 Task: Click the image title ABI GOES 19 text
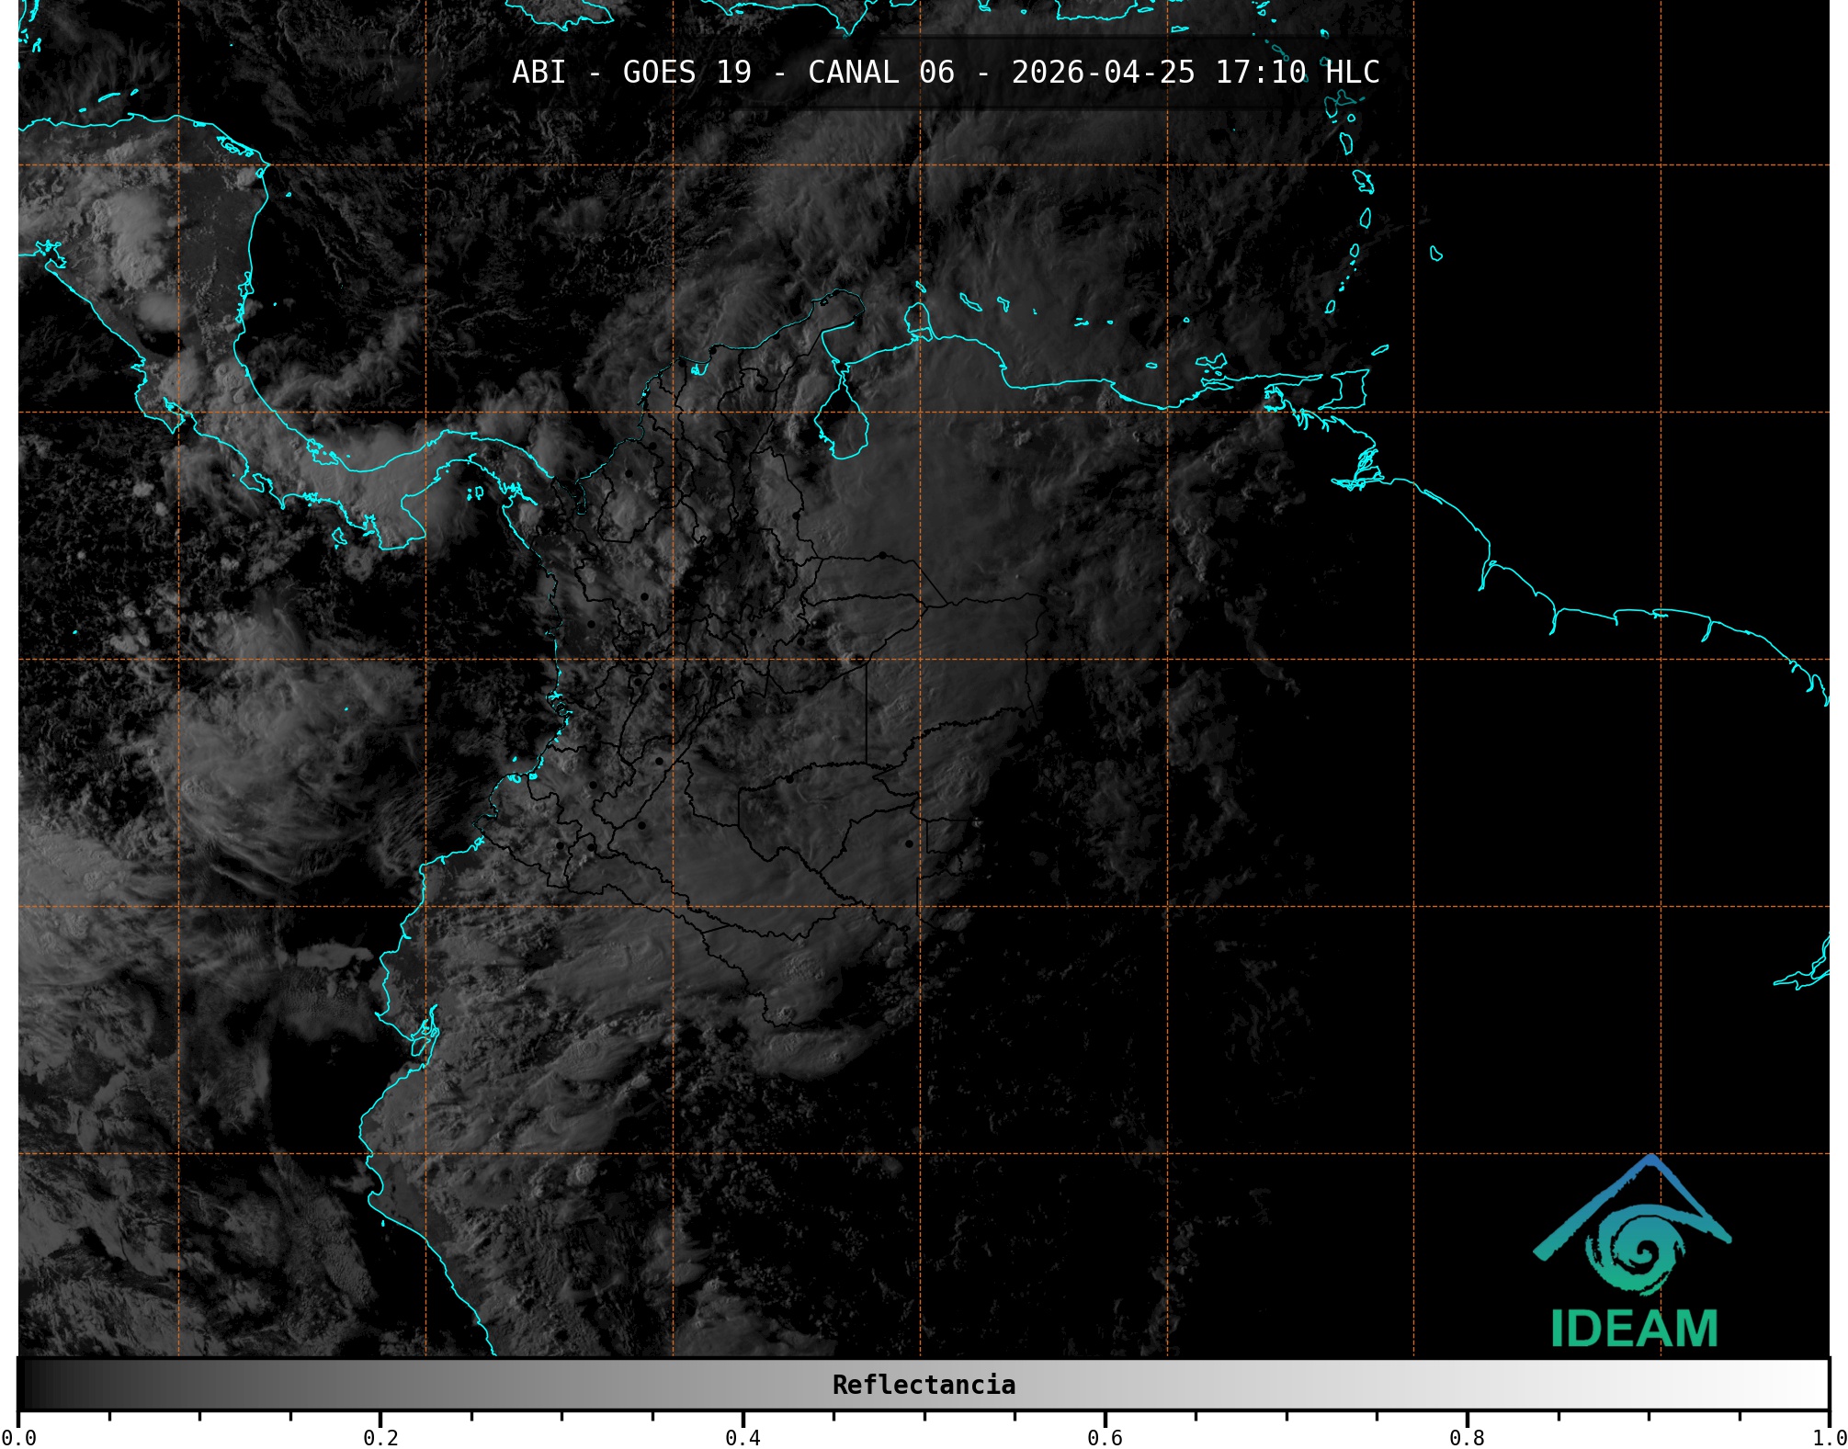[x=631, y=73]
